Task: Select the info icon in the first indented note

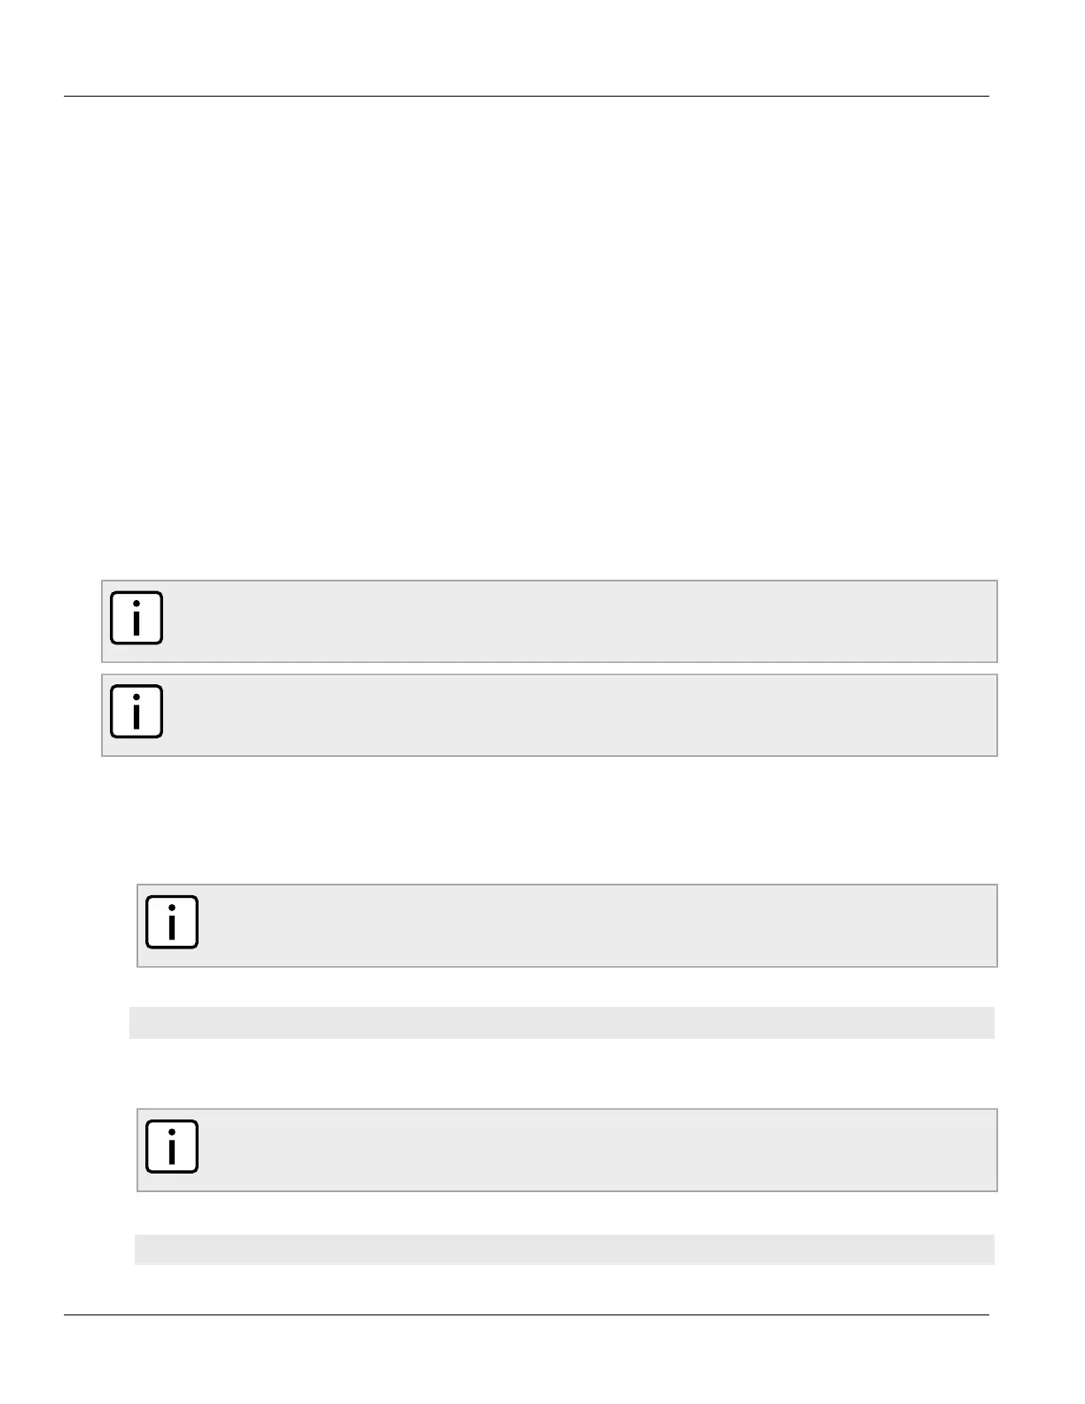Action: [172, 922]
